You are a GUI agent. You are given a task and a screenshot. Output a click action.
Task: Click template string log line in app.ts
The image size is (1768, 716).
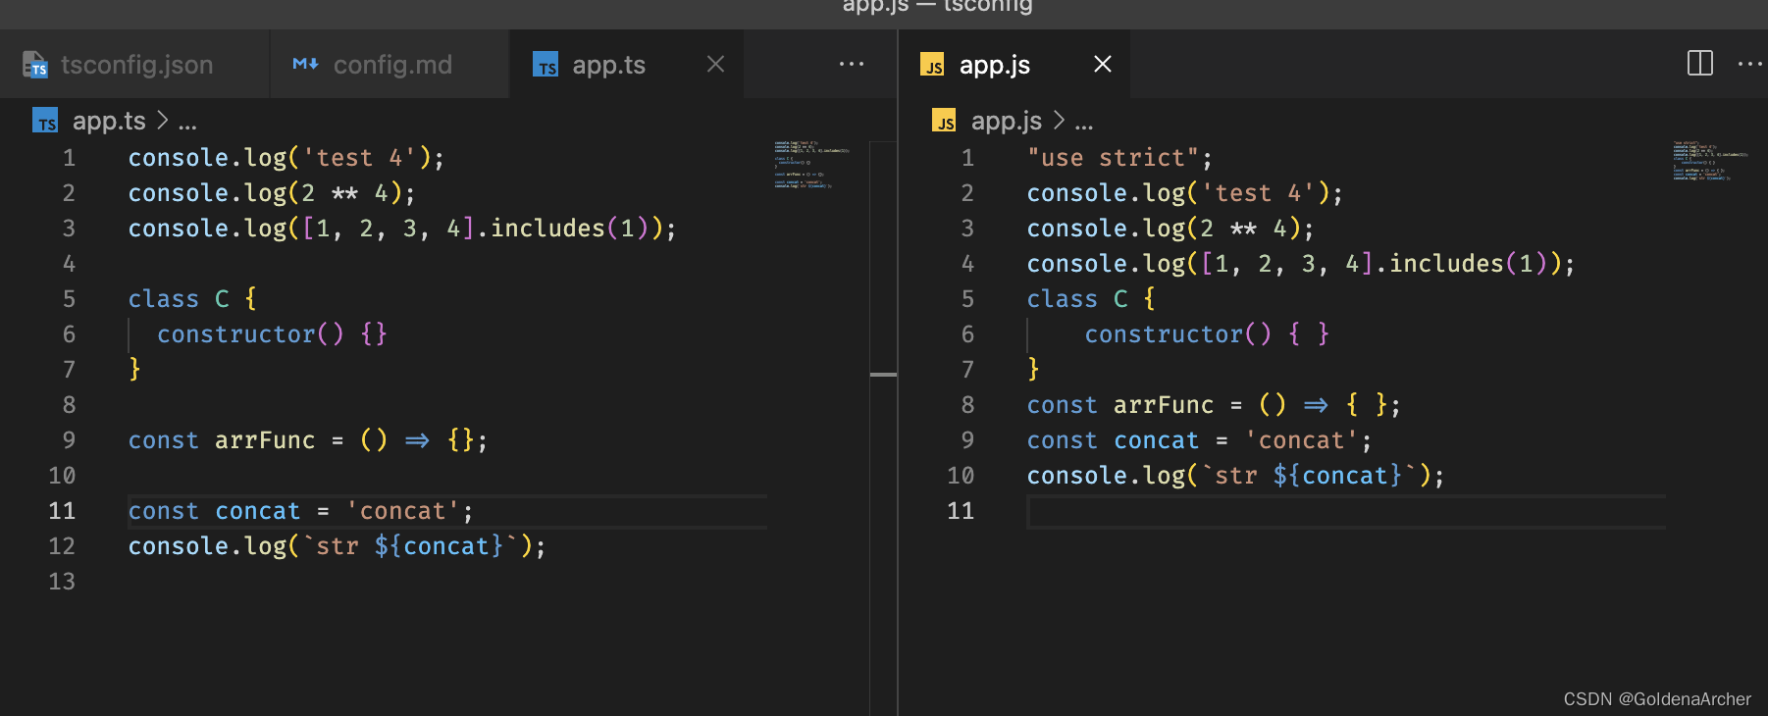(338, 546)
